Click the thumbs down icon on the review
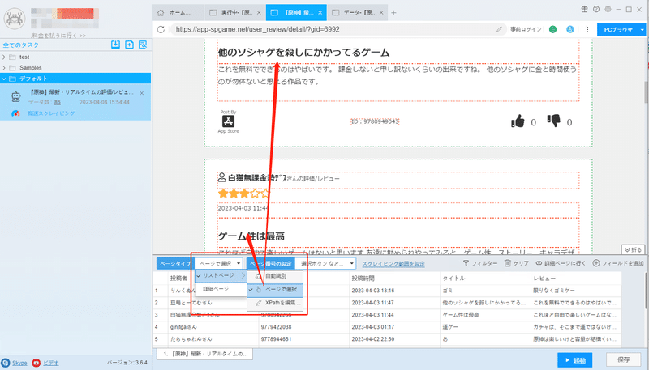 point(553,121)
